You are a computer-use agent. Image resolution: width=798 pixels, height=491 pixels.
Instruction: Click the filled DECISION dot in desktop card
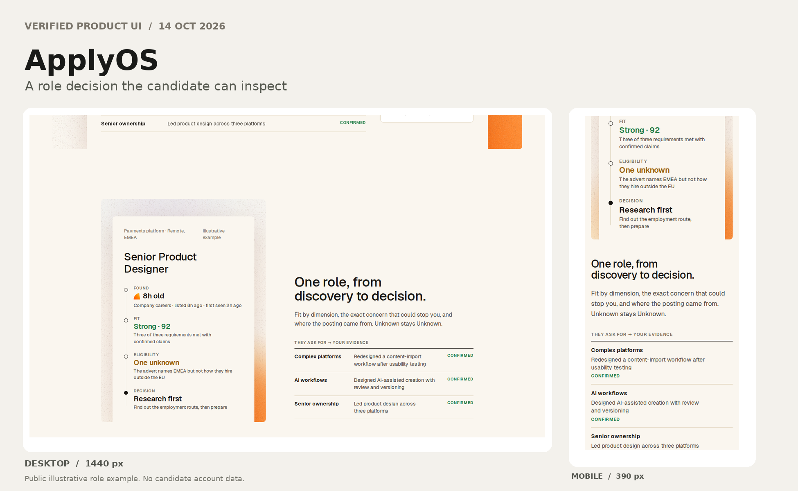pos(126,393)
